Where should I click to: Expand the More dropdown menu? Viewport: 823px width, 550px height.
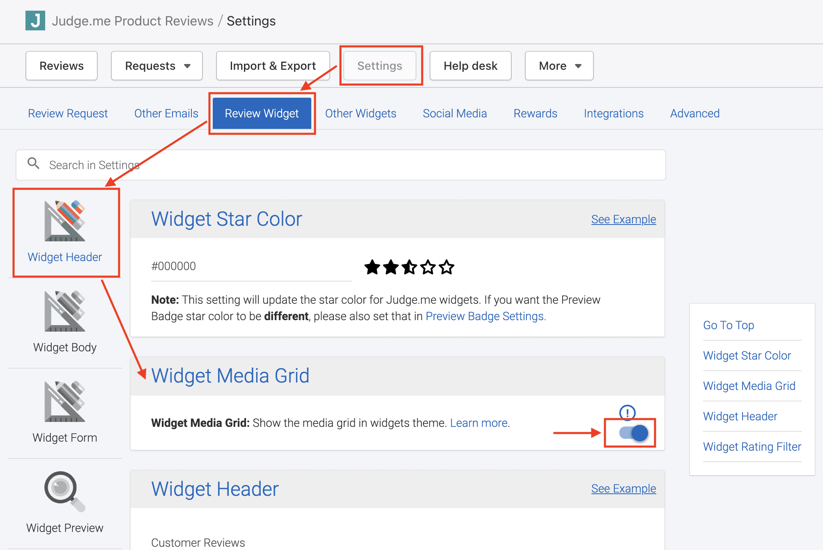click(559, 66)
